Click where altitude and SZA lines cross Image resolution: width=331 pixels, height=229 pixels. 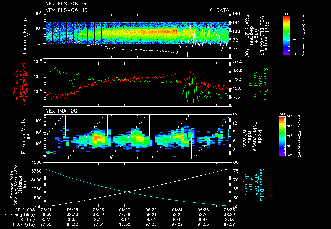point(127,192)
